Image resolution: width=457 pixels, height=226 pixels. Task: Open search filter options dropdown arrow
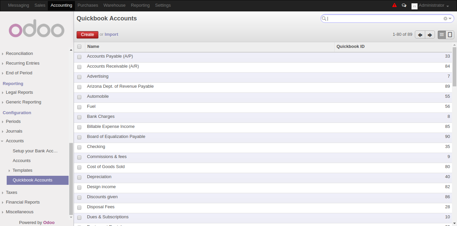pyautogui.click(x=450, y=19)
